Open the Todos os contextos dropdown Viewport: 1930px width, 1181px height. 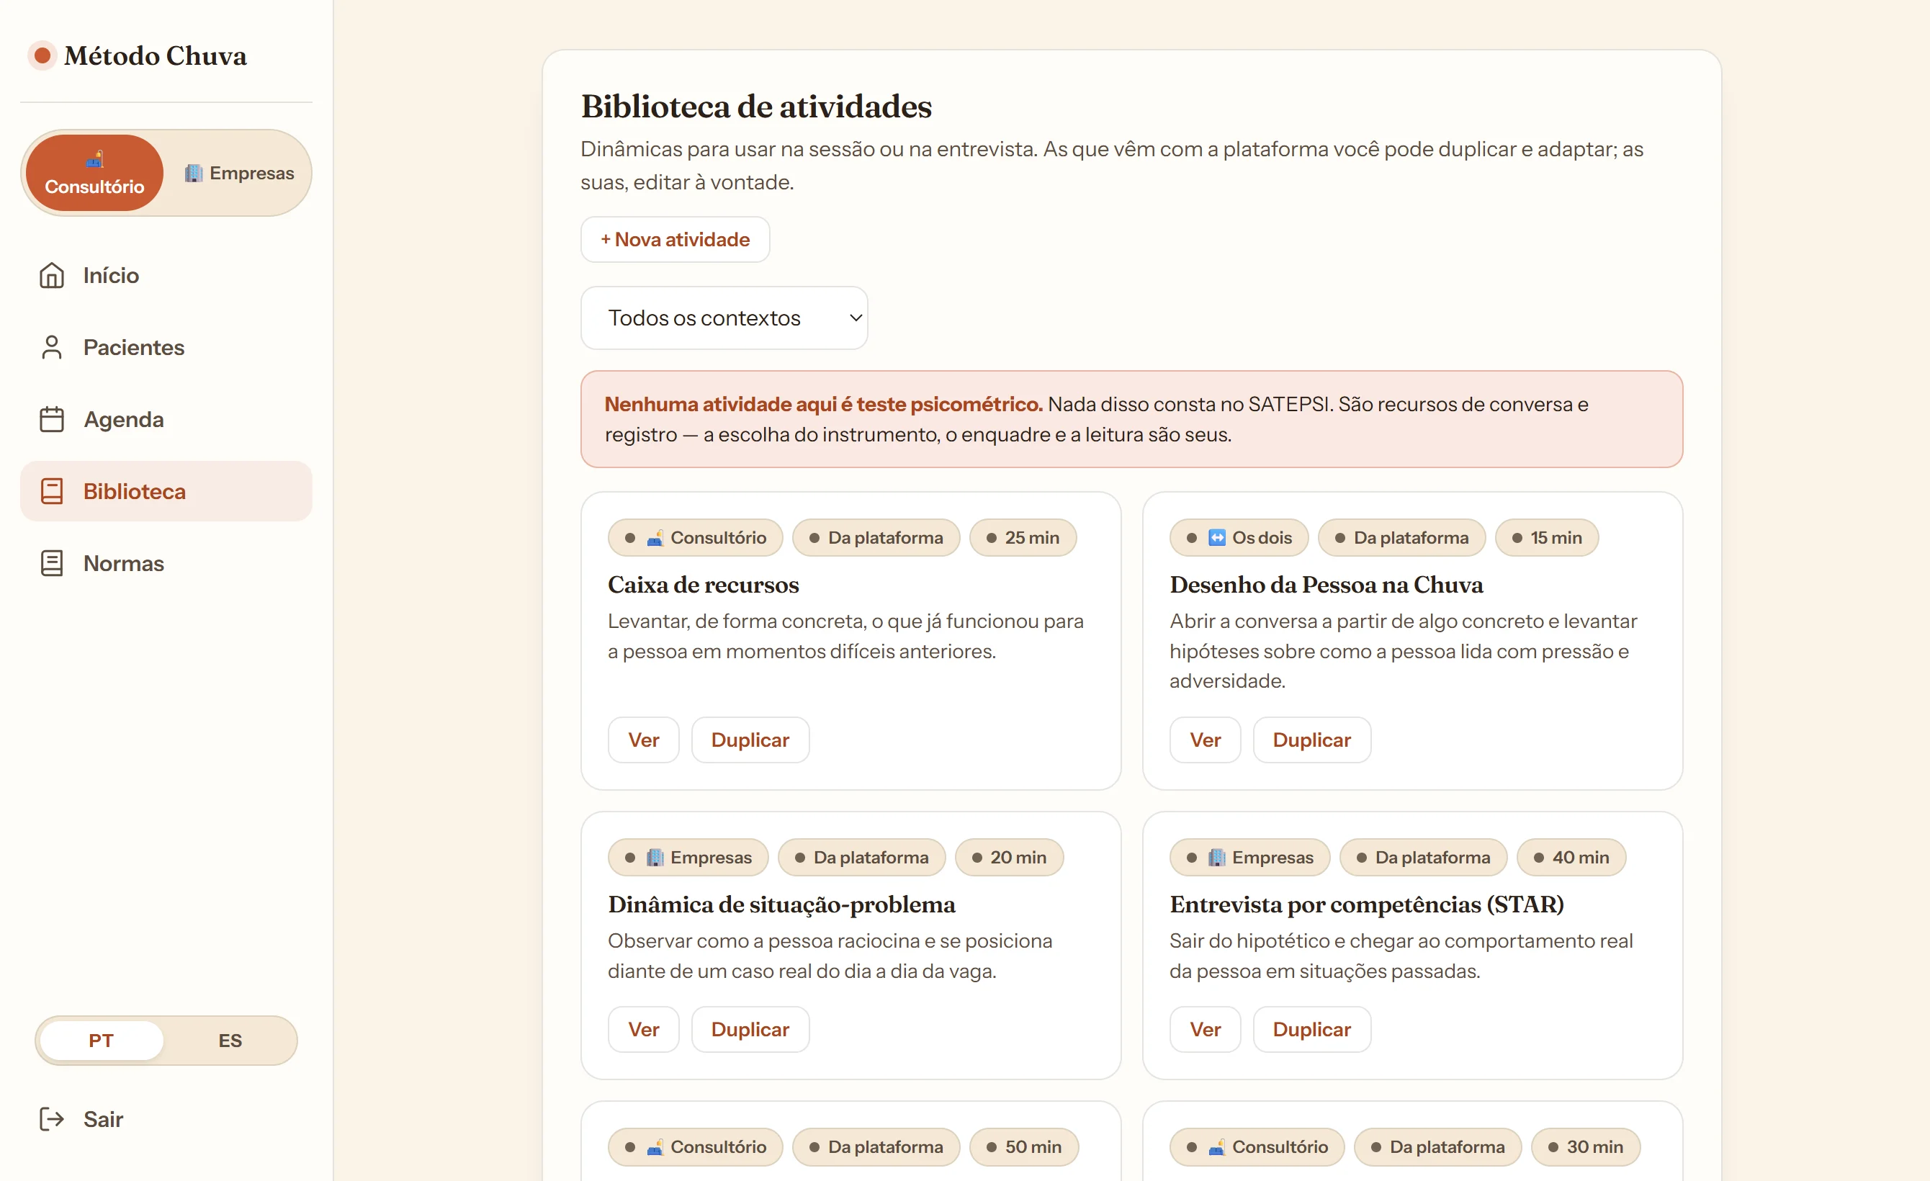(x=724, y=318)
